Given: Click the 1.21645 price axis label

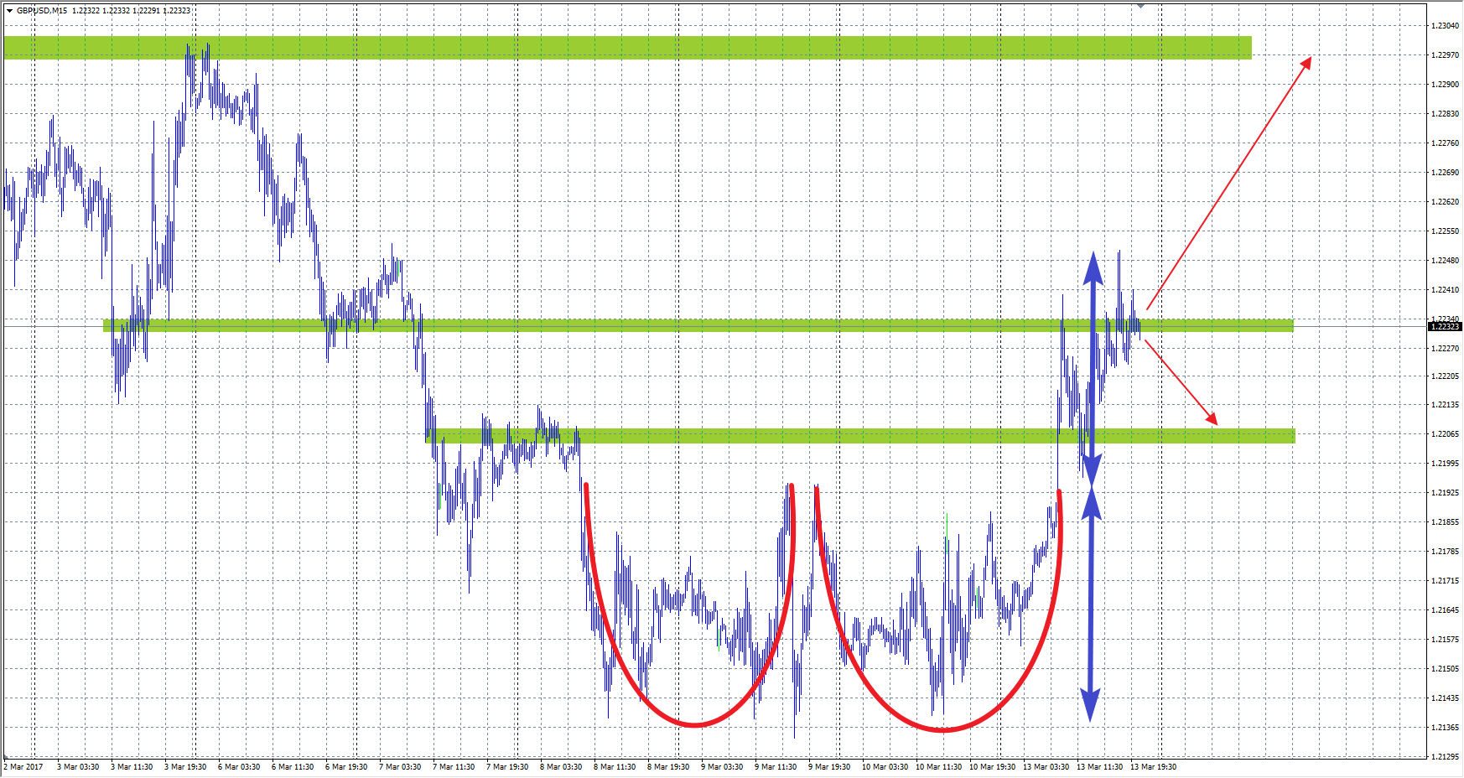Looking at the screenshot, I should pyautogui.click(x=1446, y=610).
